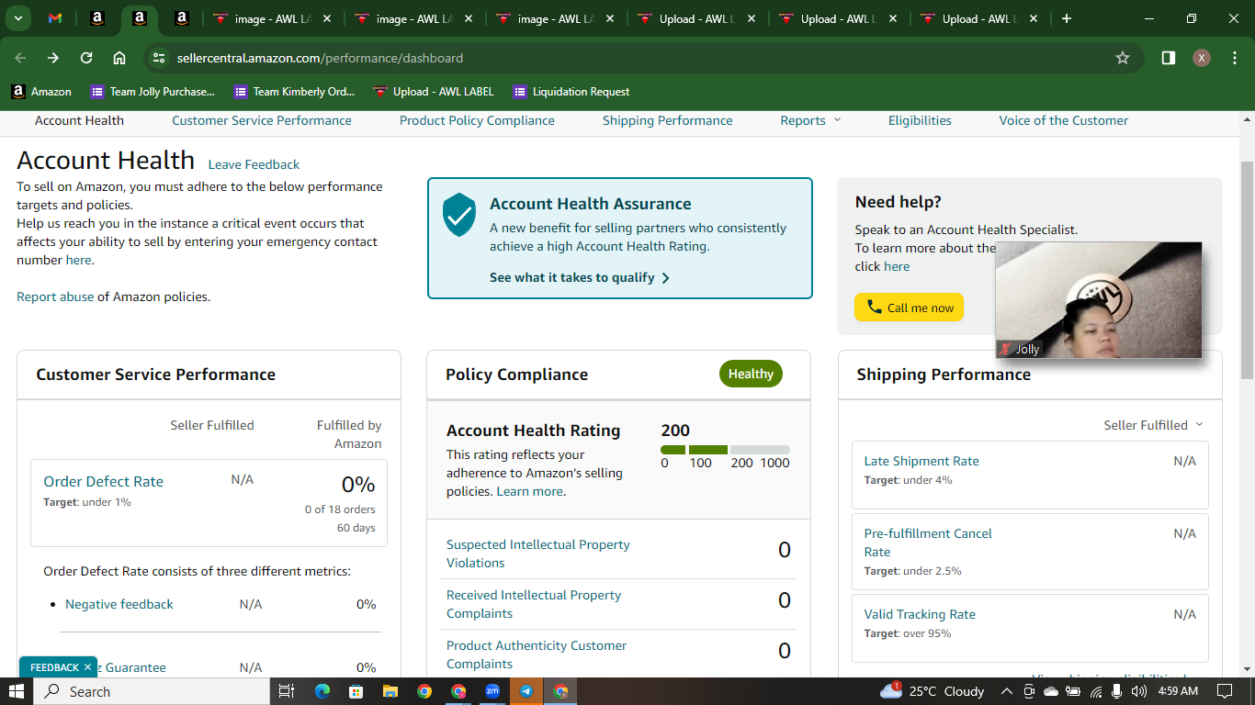
Task: Click the browser address bar URL
Action: coord(320,58)
